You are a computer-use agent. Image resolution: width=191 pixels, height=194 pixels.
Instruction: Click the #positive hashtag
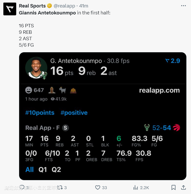point(74,113)
